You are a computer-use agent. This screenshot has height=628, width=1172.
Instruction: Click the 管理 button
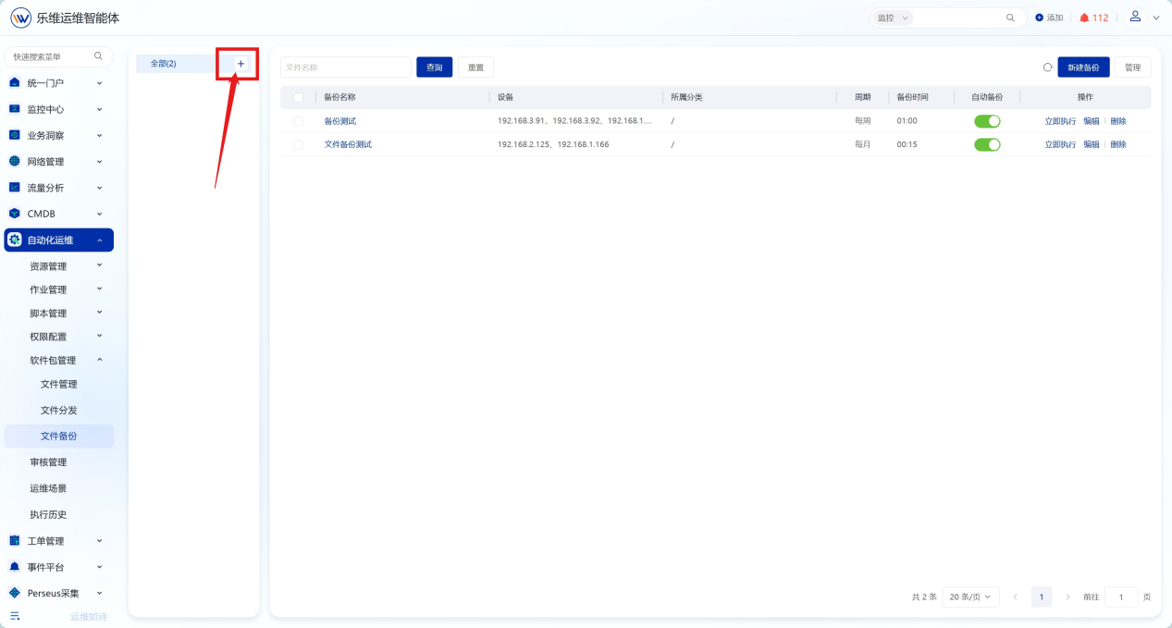click(x=1133, y=68)
